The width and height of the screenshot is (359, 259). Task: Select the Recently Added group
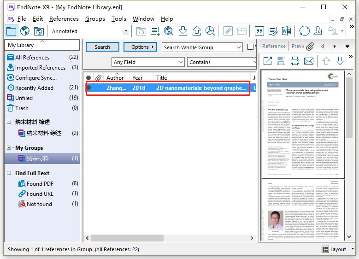[42, 88]
